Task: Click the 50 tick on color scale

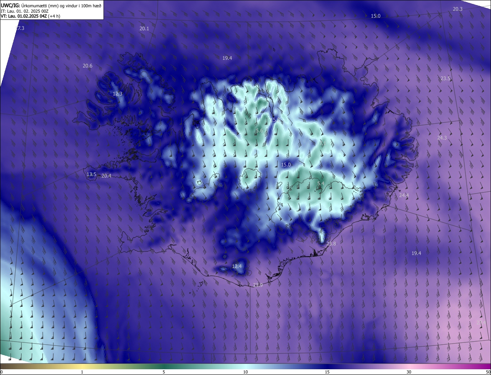Action: pyautogui.click(x=488, y=372)
